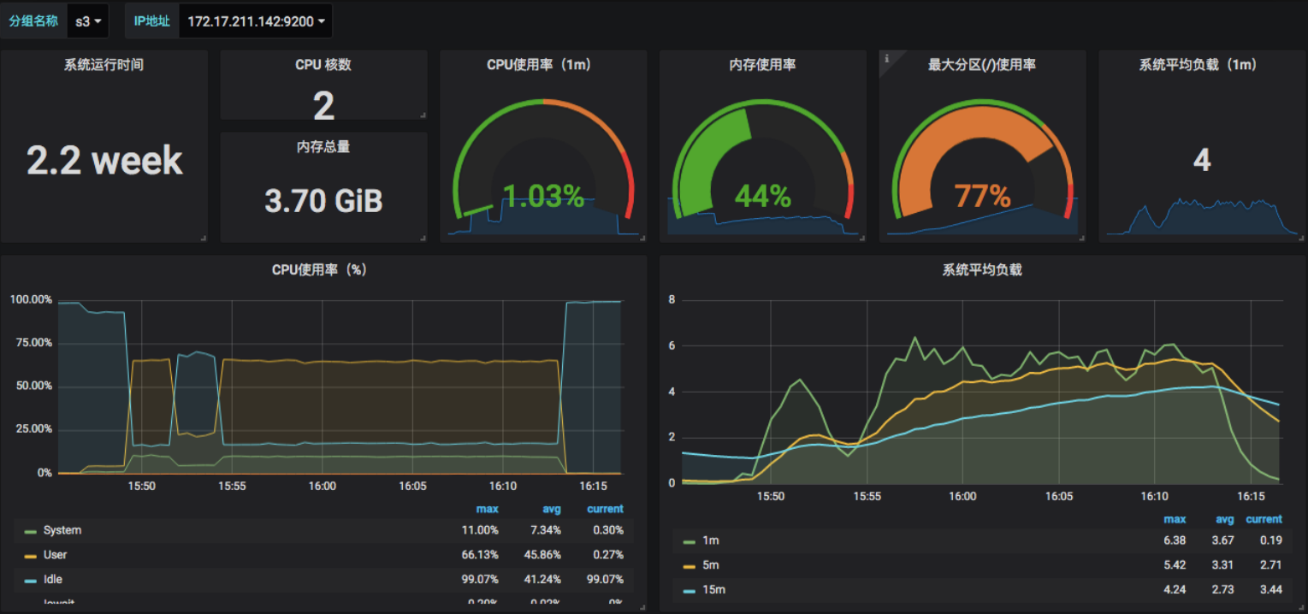Sort load legend by current column

point(1264,519)
